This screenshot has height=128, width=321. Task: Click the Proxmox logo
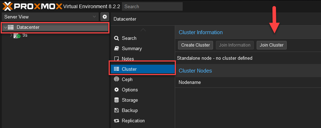pos(32,6)
